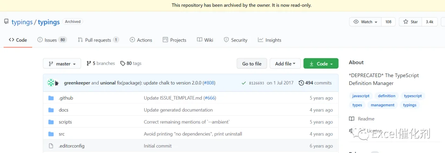The width and height of the screenshot is (445, 153).
Task: Open commit history clock icon
Action: pyautogui.click(x=301, y=83)
